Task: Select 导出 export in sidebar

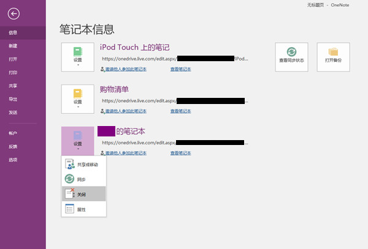Action: (x=23, y=99)
